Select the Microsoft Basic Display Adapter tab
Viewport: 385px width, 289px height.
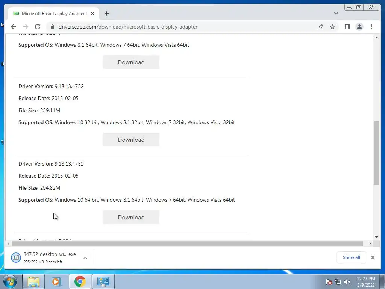[x=53, y=14]
